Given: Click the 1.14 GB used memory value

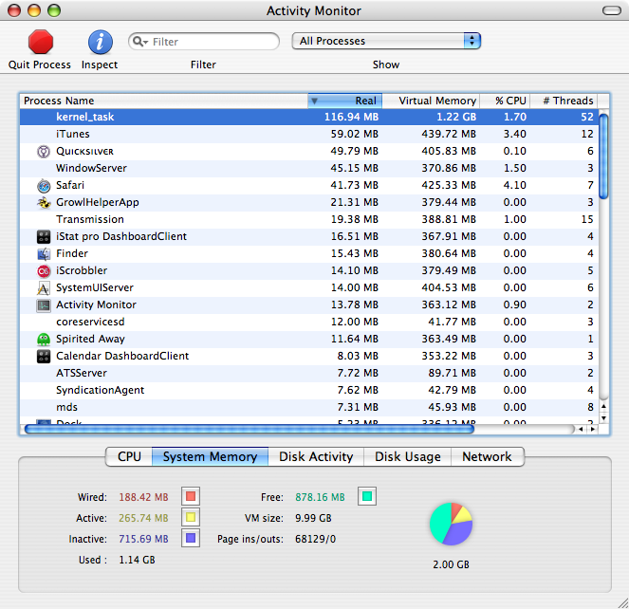Looking at the screenshot, I should click(x=137, y=560).
